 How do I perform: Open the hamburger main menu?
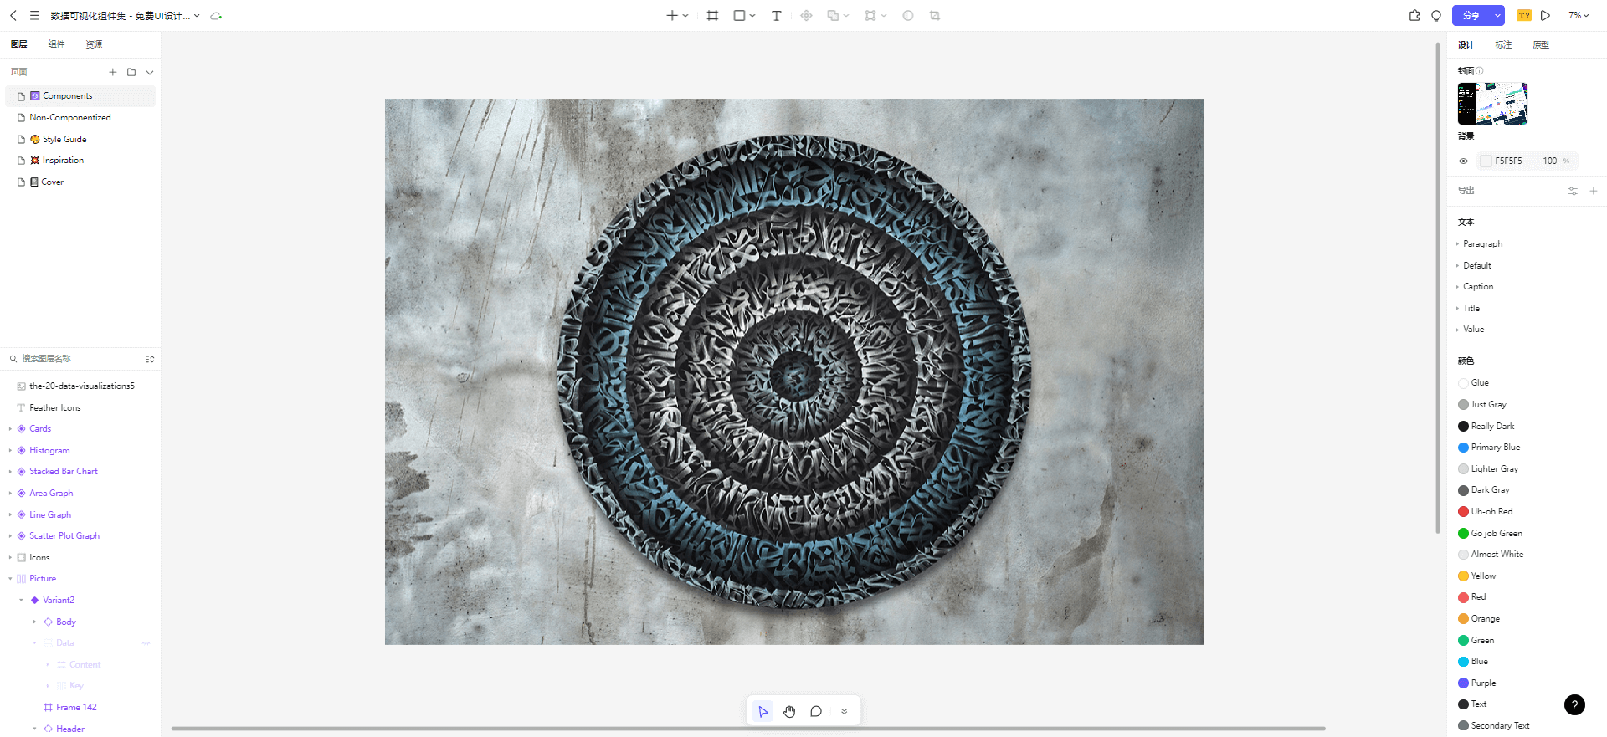34,15
